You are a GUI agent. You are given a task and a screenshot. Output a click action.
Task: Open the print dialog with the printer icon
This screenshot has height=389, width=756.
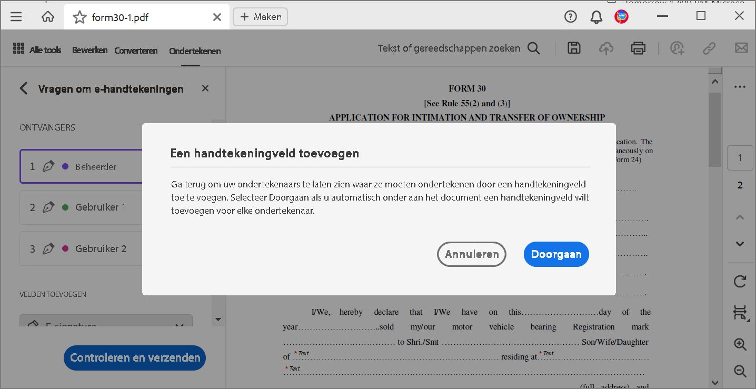click(638, 48)
